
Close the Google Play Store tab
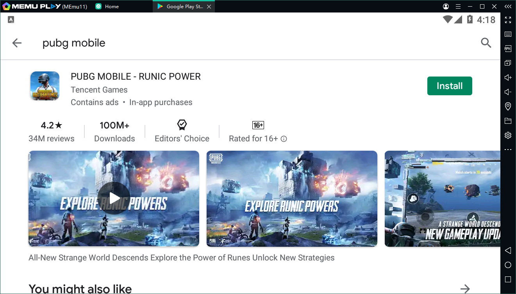209,7
